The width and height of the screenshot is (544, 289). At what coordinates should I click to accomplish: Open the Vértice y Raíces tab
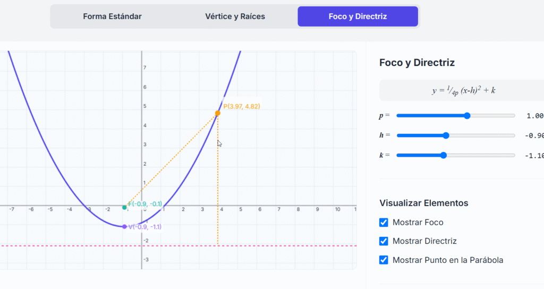pyautogui.click(x=235, y=16)
